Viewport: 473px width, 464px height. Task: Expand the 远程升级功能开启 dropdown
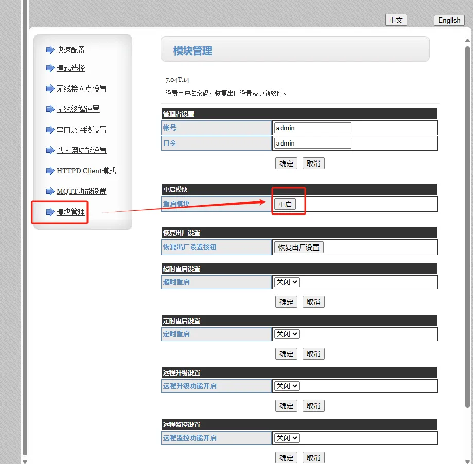click(x=287, y=386)
